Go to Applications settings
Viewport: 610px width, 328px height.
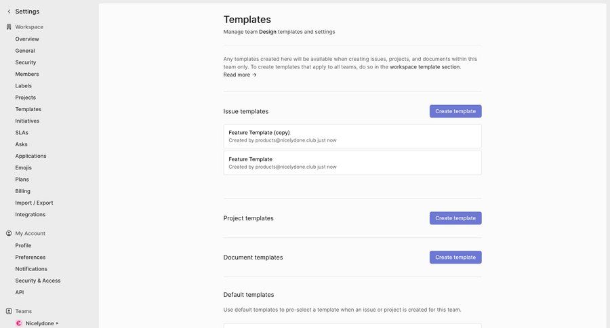coord(30,156)
